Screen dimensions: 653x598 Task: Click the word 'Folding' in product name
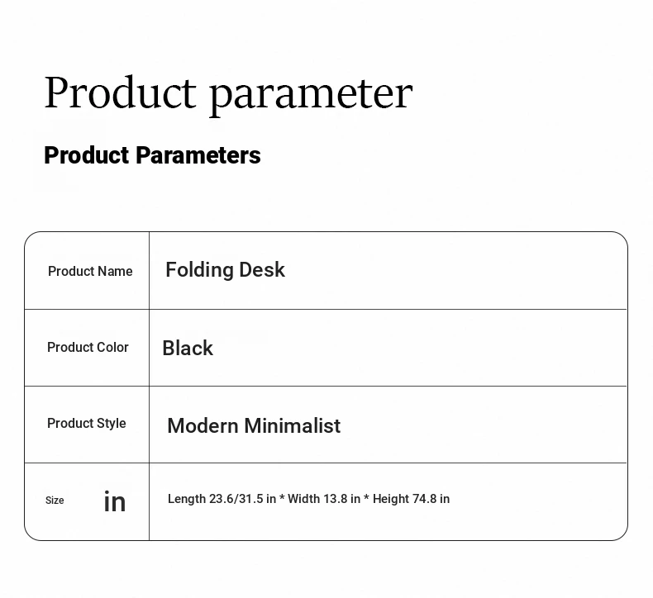coord(199,270)
